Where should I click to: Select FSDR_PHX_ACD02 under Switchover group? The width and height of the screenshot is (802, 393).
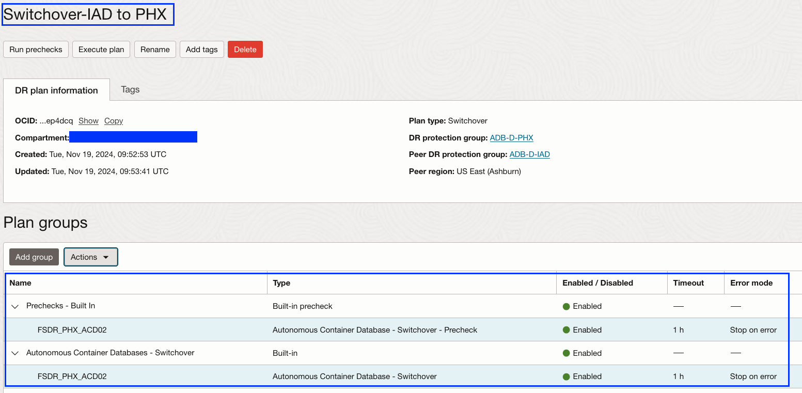point(72,376)
